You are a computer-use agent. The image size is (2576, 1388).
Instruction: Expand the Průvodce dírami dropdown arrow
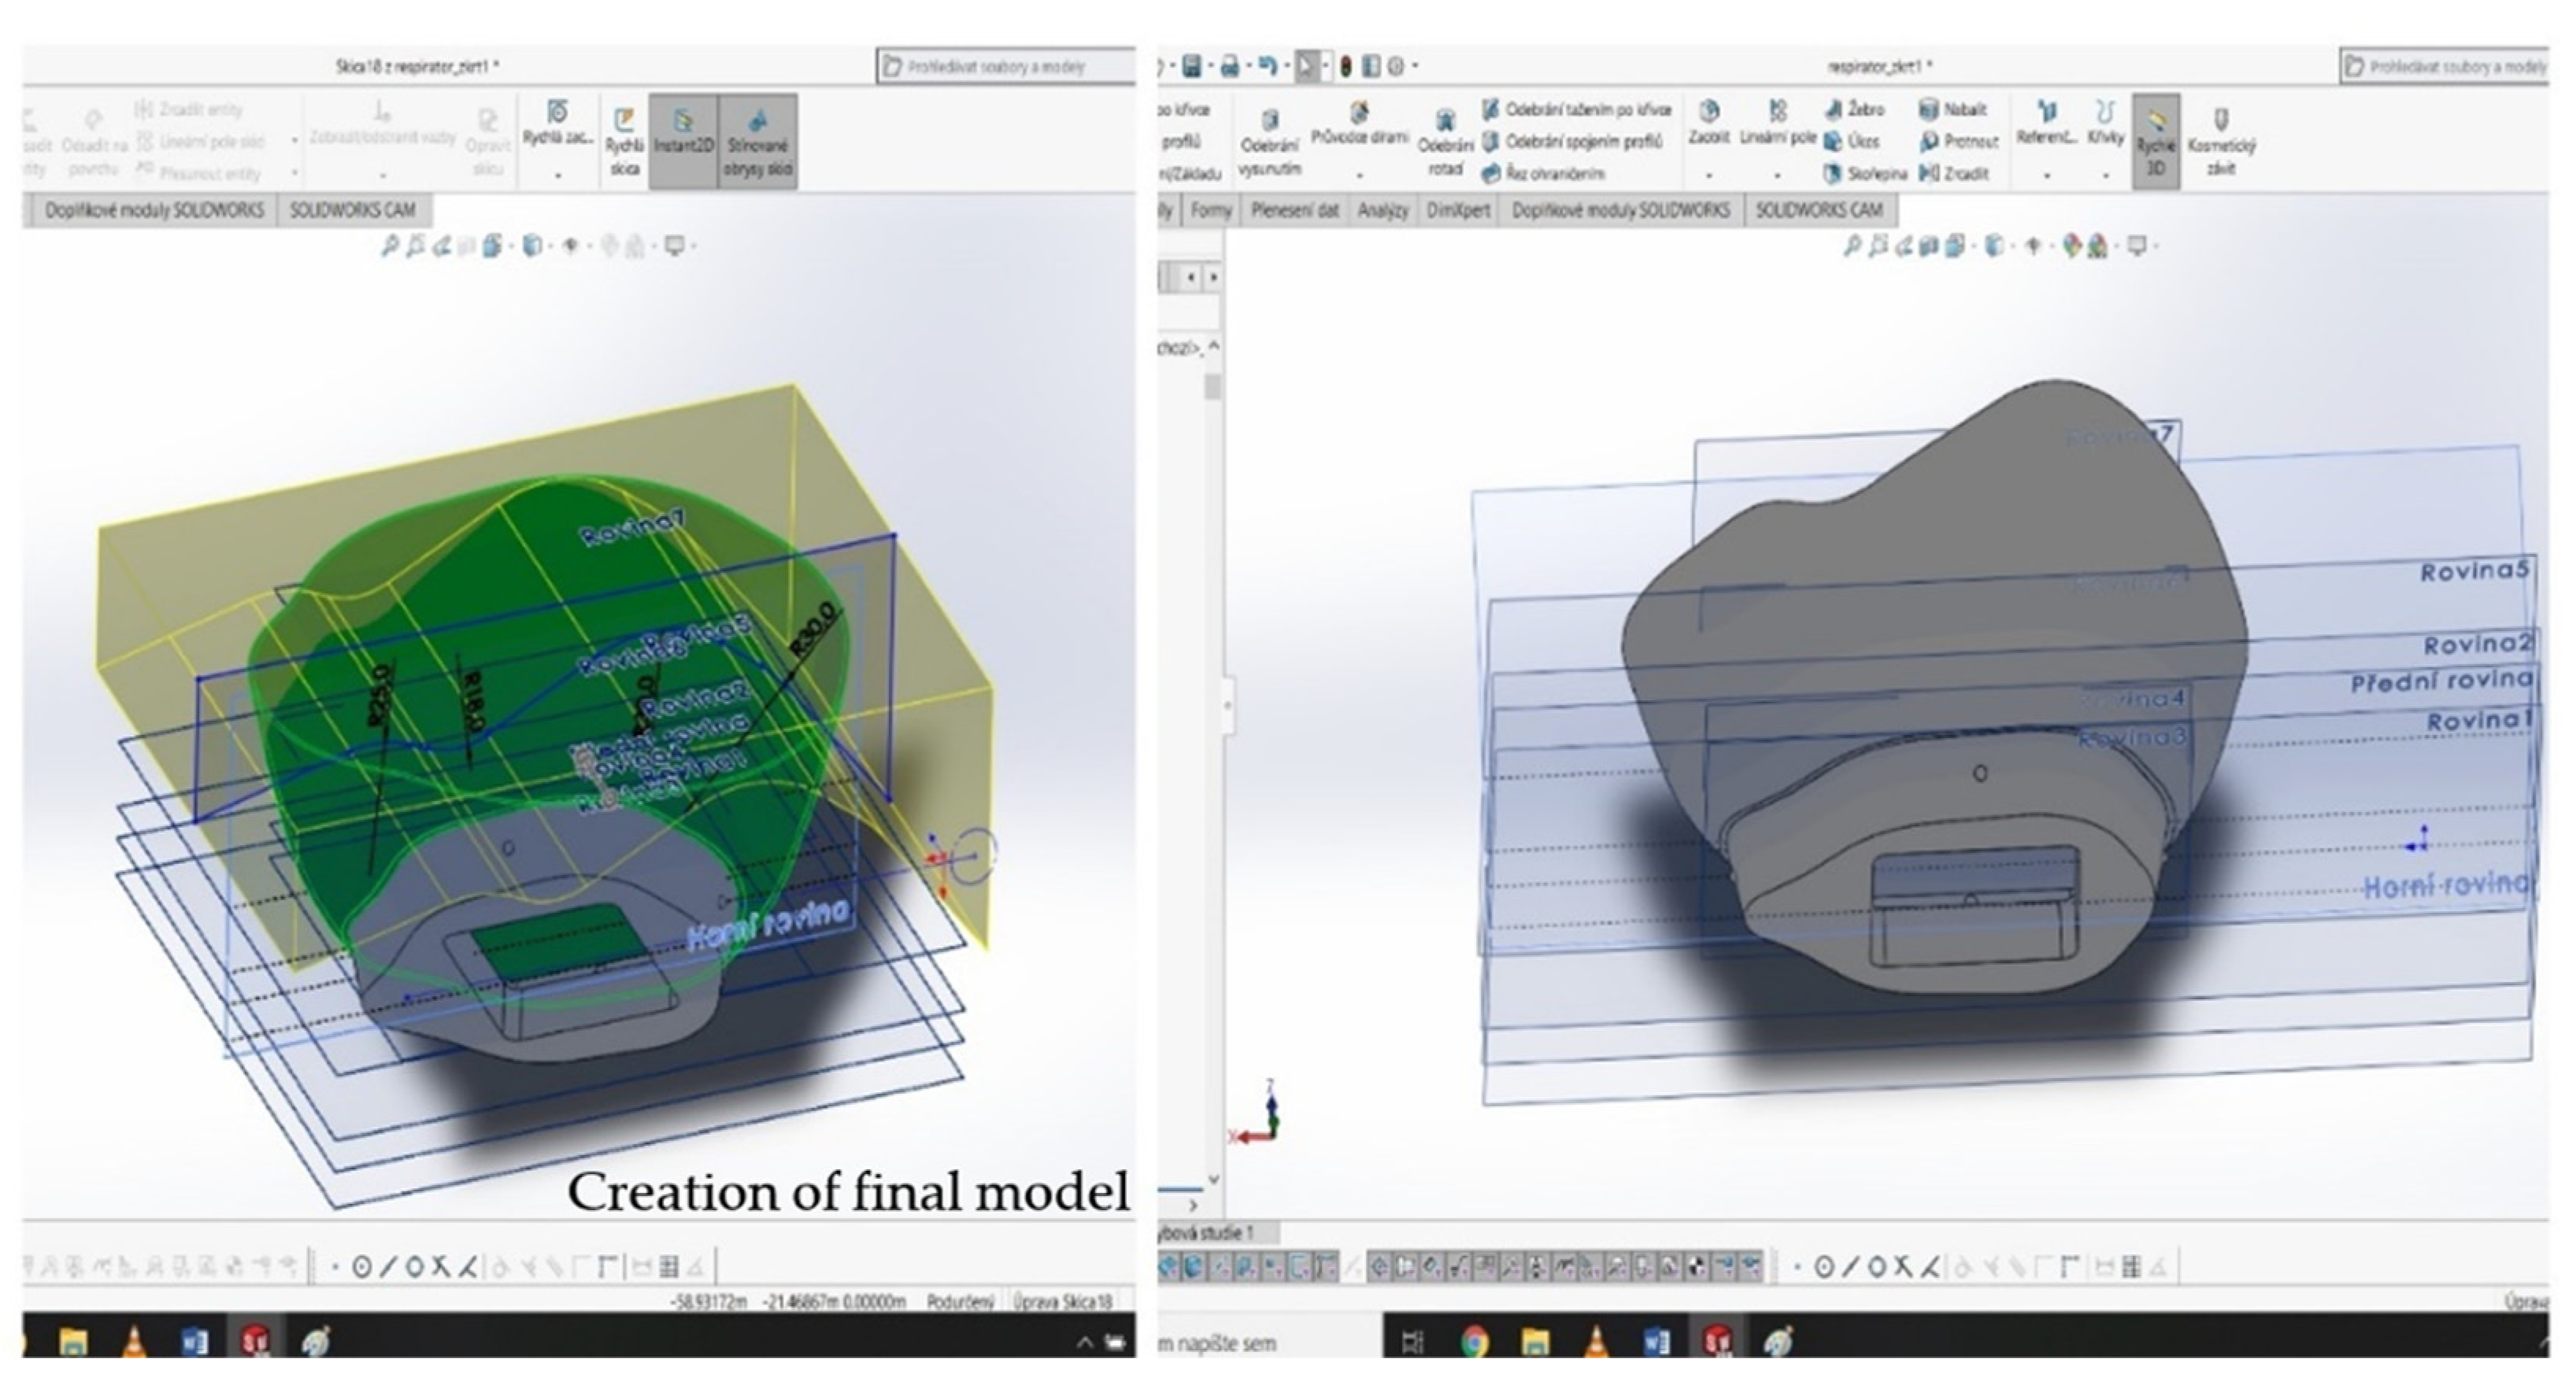pyautogui.click(x=1359, y=175)
